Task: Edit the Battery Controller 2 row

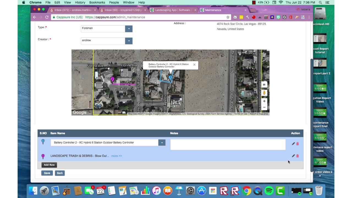Action: coord(293,144)
